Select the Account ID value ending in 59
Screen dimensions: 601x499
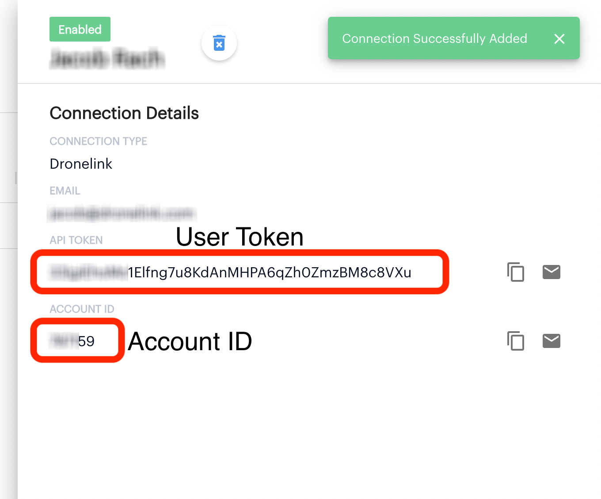[72, 341]
